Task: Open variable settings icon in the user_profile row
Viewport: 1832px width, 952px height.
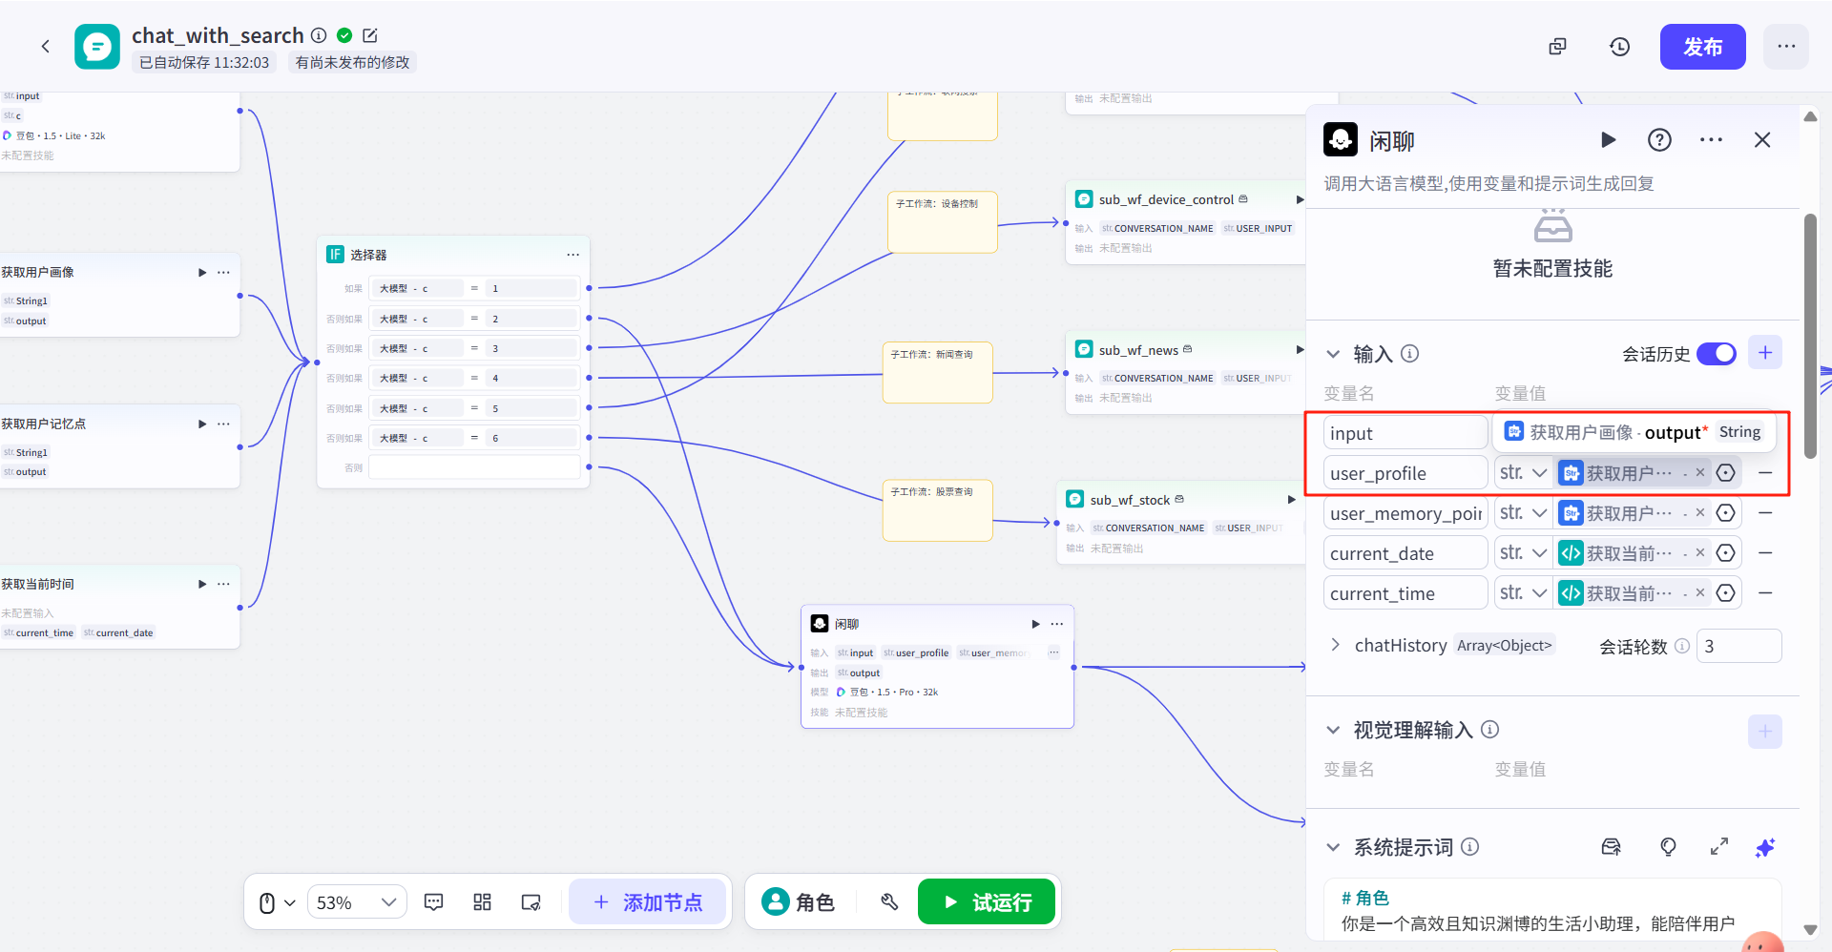Action: click(x=1725, y=473)
